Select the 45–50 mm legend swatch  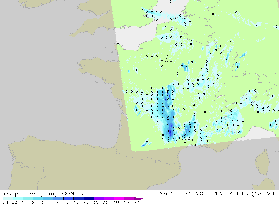coord(129,198)
